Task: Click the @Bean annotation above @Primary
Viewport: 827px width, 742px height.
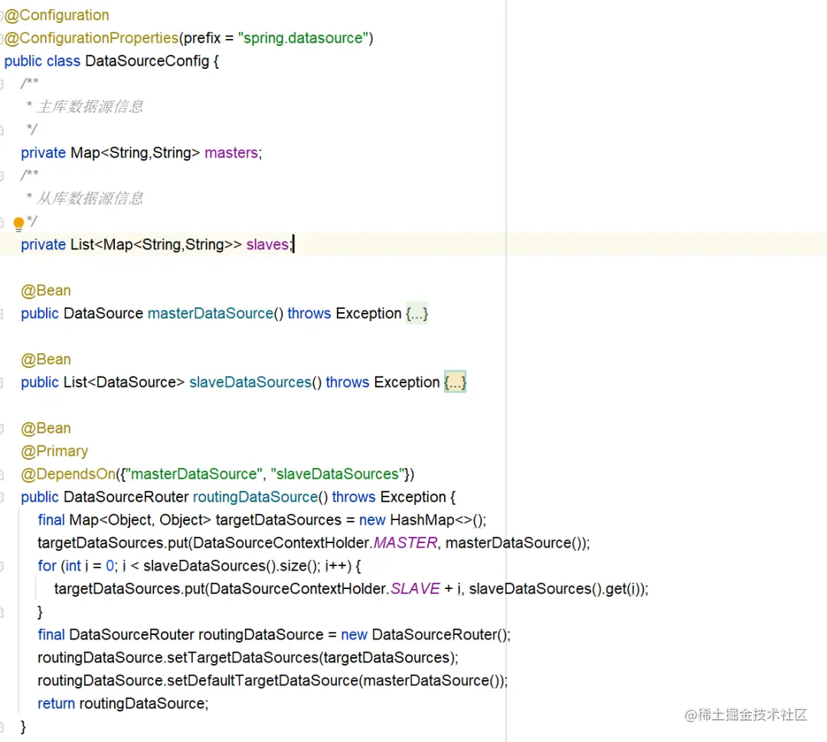Action: [x=46, y=428]
